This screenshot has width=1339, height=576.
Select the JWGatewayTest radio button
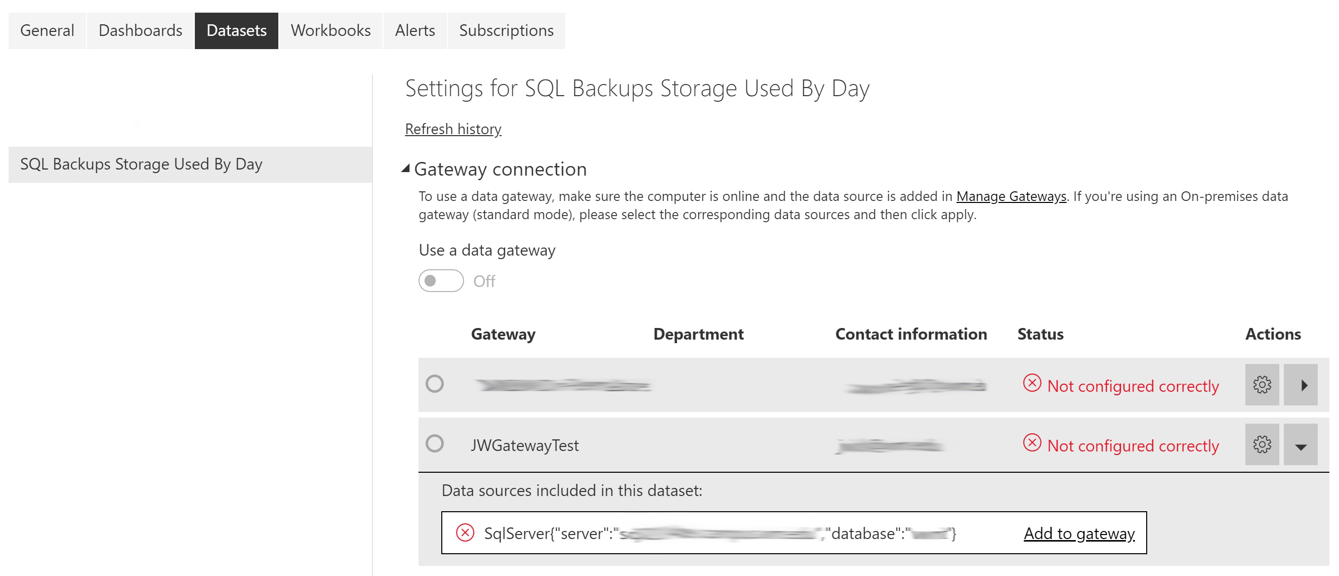tap(435, 443)
